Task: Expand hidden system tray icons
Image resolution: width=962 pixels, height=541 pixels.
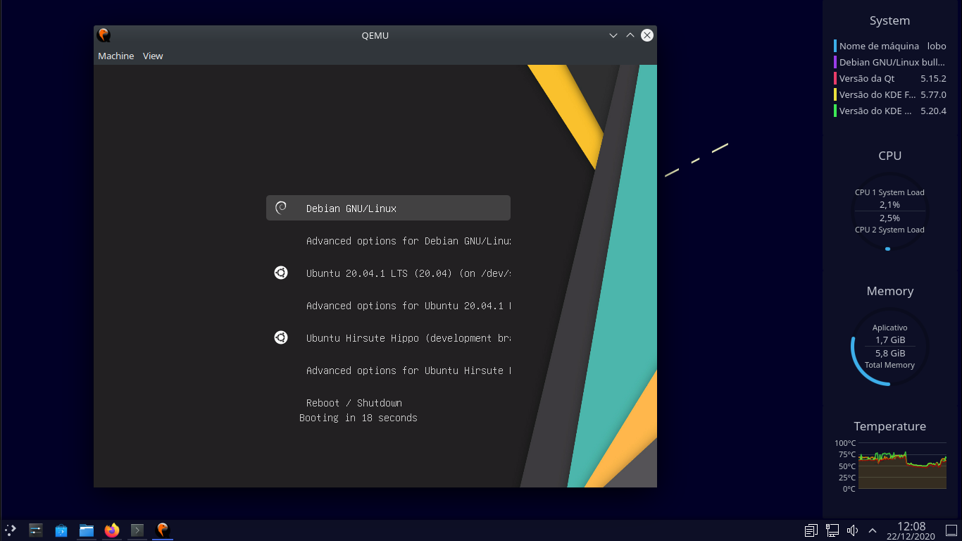Action: pos(873,530)
